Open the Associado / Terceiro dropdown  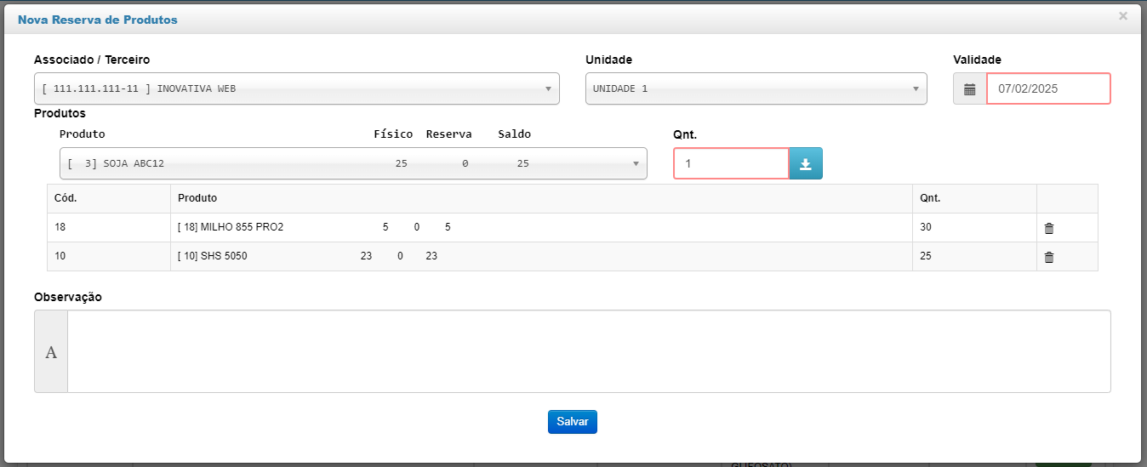click(297, 88)
